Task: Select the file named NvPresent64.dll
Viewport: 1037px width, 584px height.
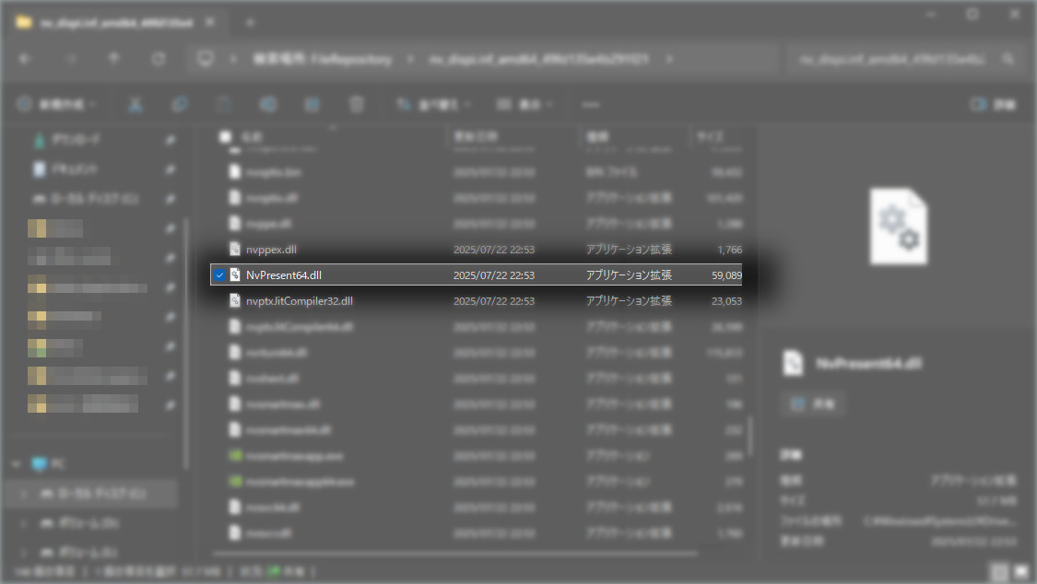Action: pos(284,274)
